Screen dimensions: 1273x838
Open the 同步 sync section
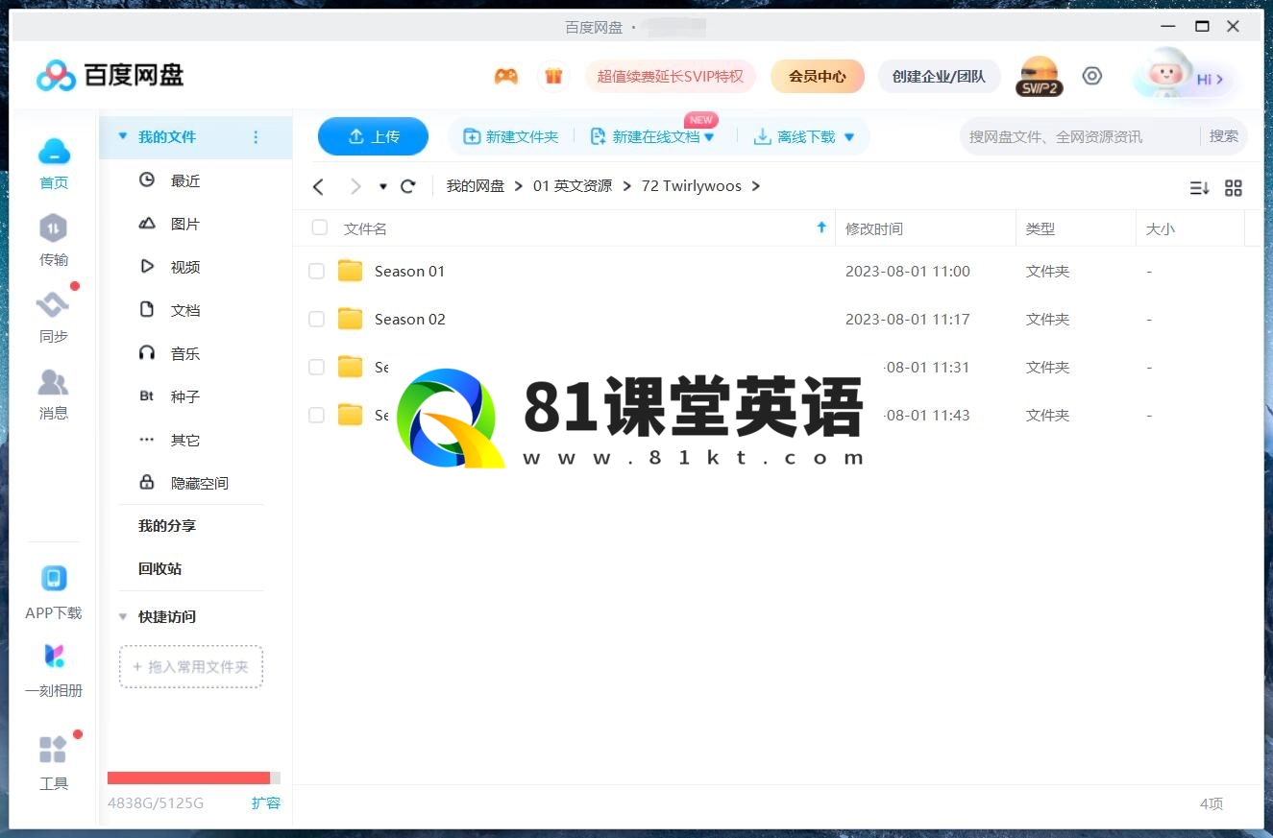coord(54,318)
